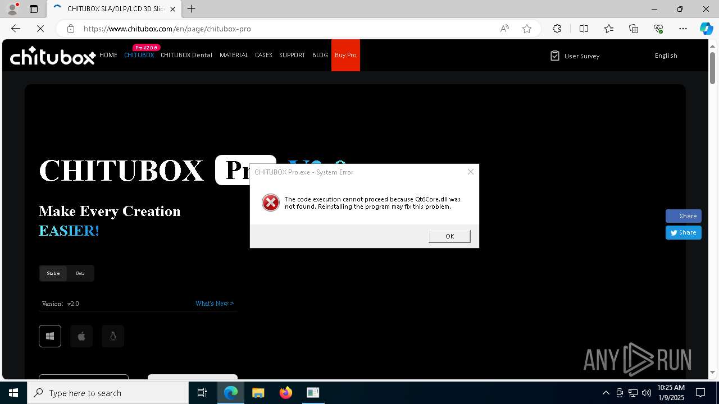This screenshot has width=719, height=404.
Task: Open a new browser tab
Action: 191,9
